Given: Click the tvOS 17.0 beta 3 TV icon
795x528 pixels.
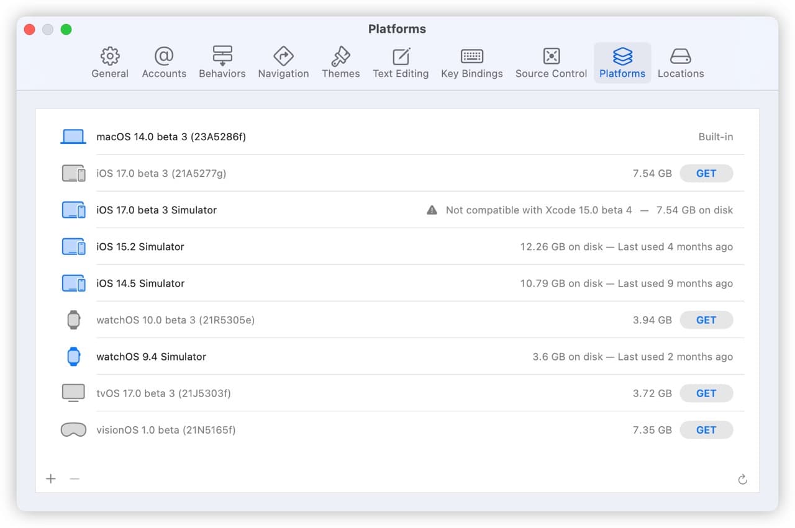Looking at the screenshot, I should [73, 393].
